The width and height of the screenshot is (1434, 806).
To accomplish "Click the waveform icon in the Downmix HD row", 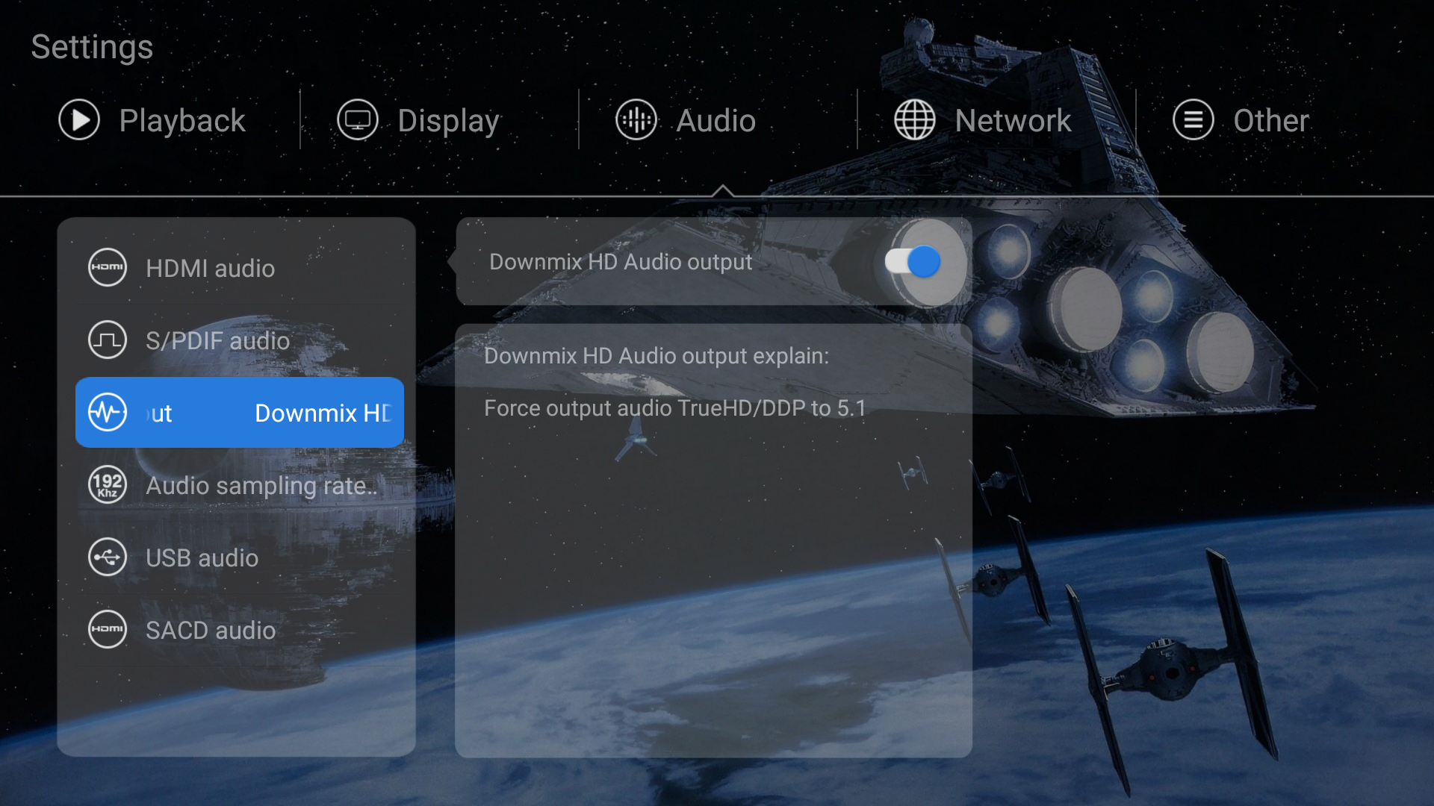I will click(108, 412).
